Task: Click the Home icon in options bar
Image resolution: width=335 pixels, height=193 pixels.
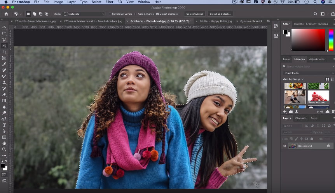Action: coord(6,14)
